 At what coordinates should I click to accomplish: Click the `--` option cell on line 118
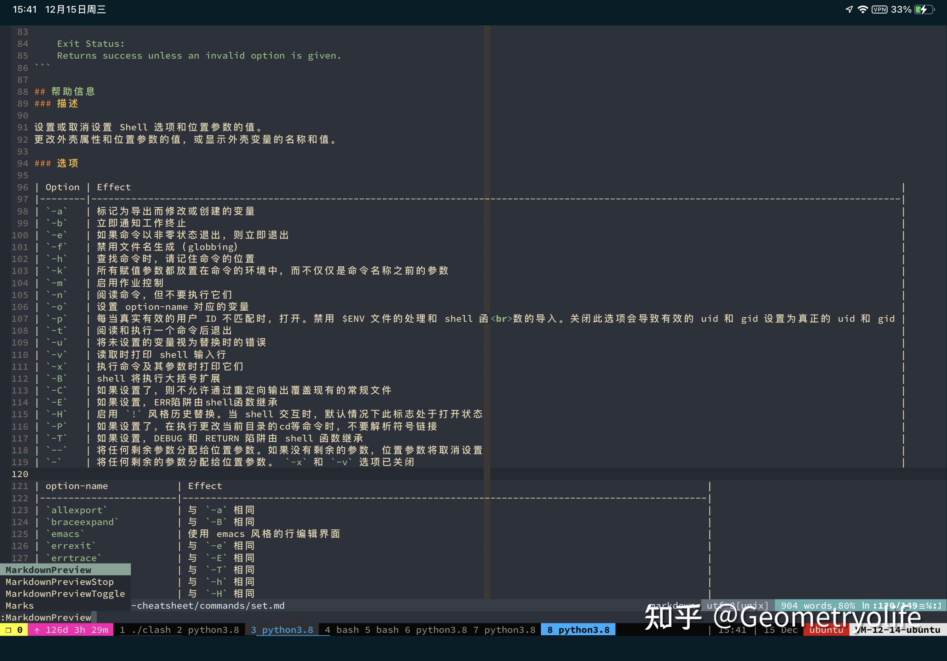[57, 450]
